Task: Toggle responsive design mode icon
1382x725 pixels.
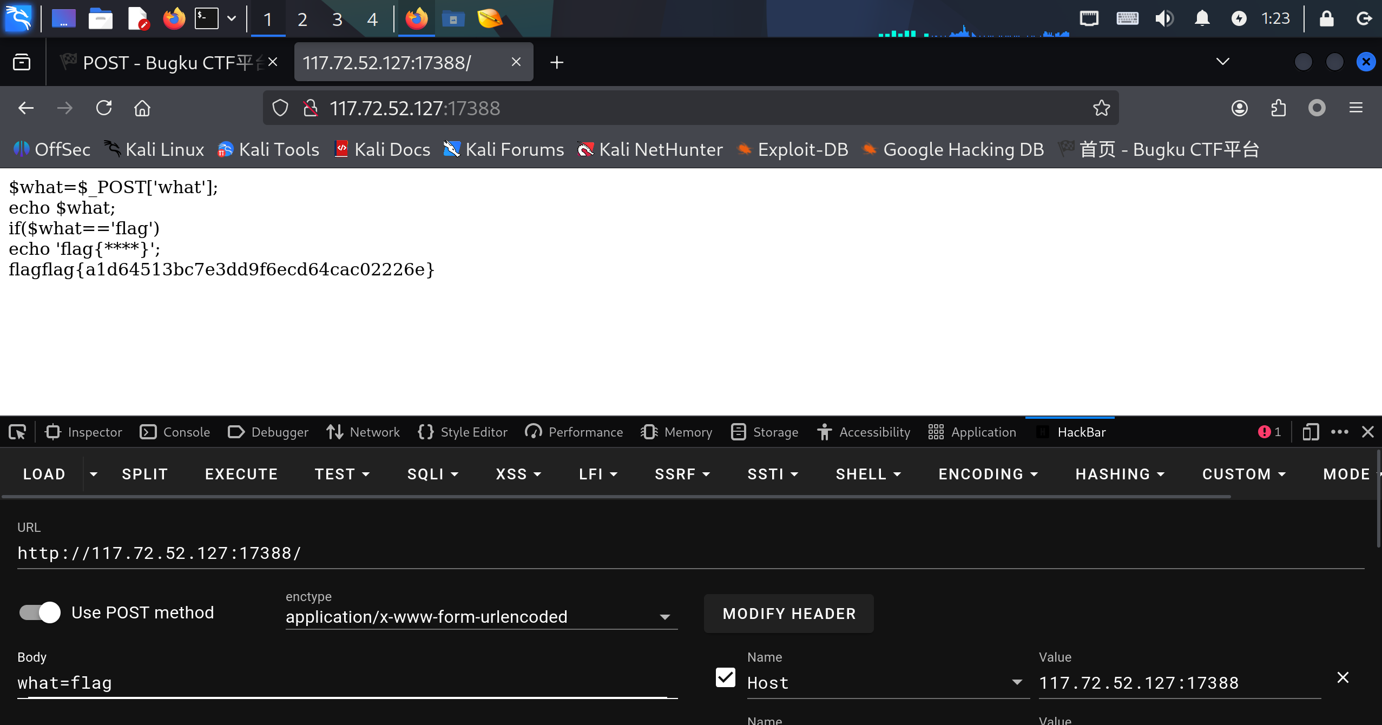Action: [1310, 432]
